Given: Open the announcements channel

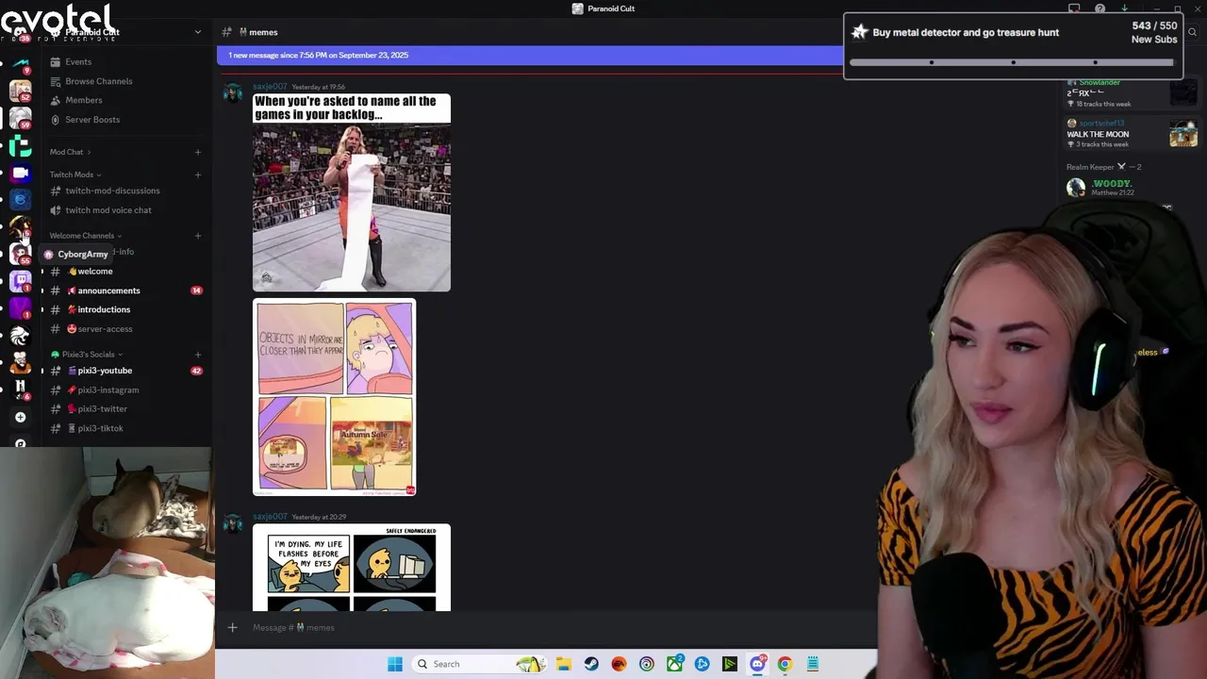Looking at the screenshot, I should click(x=108, y=290).
